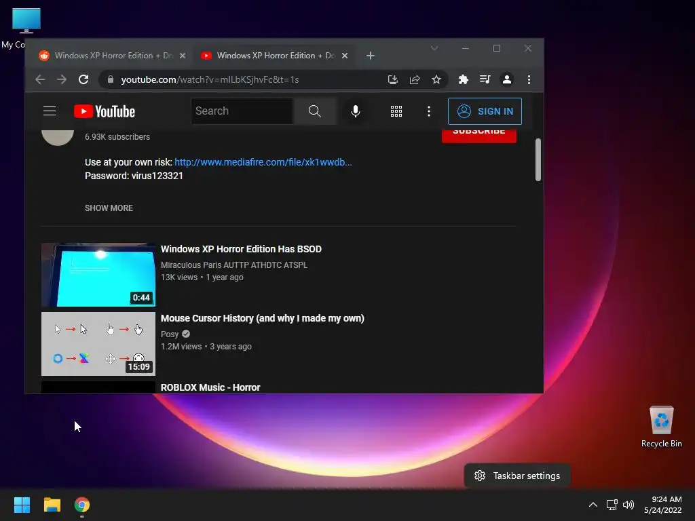This screenshot has width=695, height=521.
Task: Click the install app icon in address bar
Action: coord(393,79)
